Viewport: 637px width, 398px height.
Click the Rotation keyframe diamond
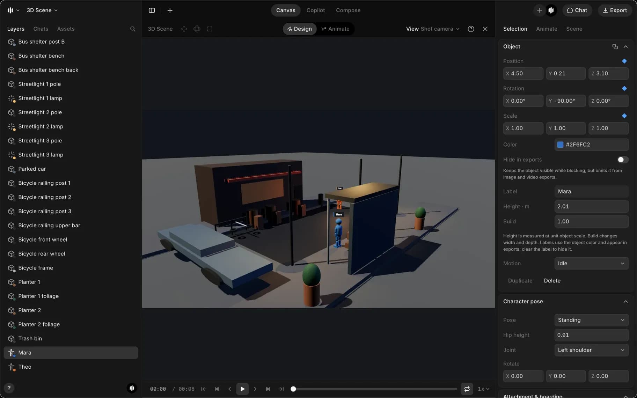pos(624,89)
